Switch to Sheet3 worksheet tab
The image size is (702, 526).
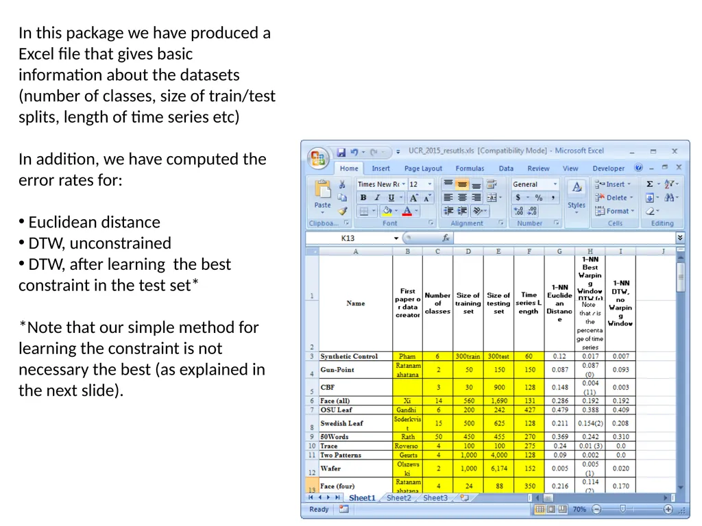pyautogui.click(x=435, y=498)
